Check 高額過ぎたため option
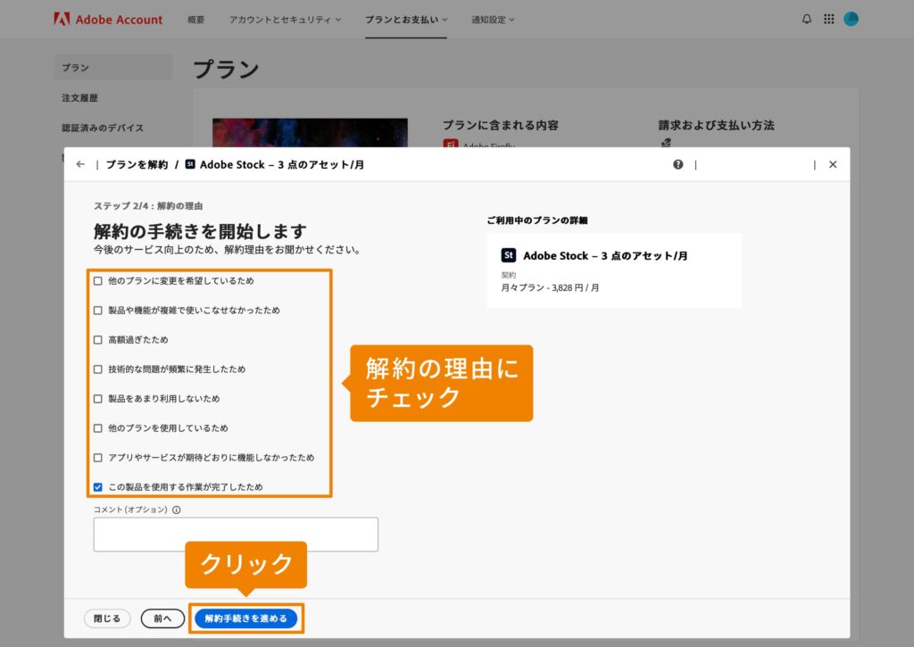The width and height of the screenshot is (914, 647). (98, 340)
